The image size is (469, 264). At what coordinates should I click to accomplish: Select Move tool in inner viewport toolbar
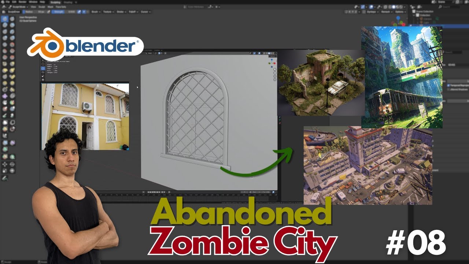coord(43,69)
